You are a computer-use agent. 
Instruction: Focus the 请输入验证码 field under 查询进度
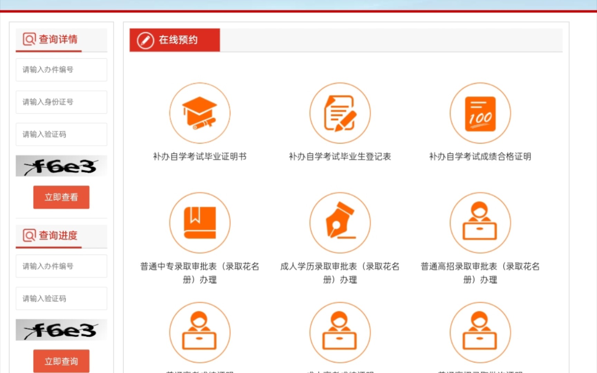(x=61, y=298)
